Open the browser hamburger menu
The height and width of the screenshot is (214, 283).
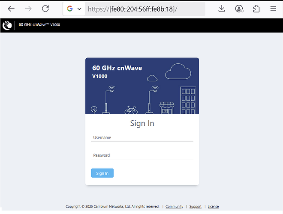[x=273, y=9]
